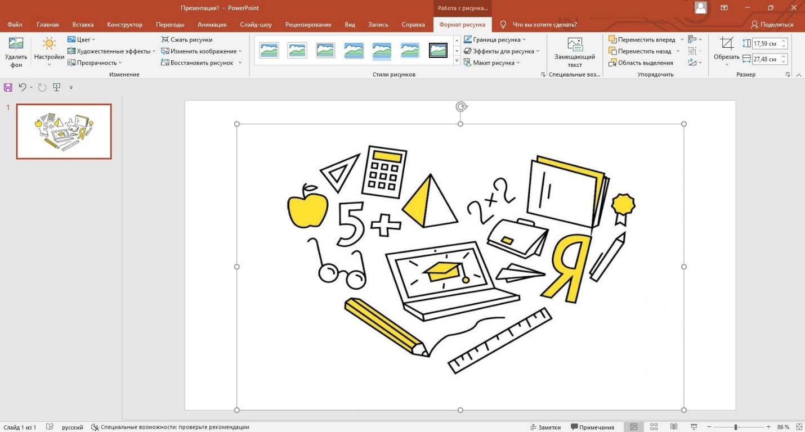Click the redo arrow in quick access toolbar

point(42,87)
